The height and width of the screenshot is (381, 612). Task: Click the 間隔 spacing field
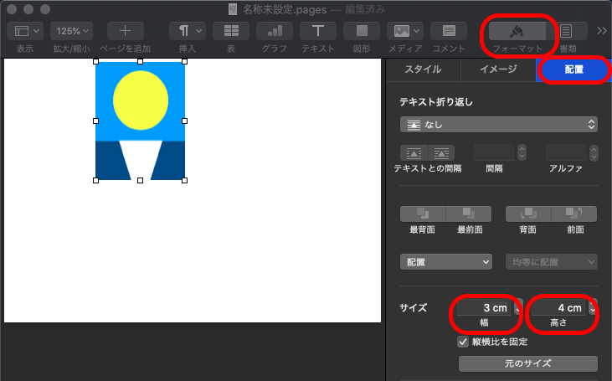494,152
